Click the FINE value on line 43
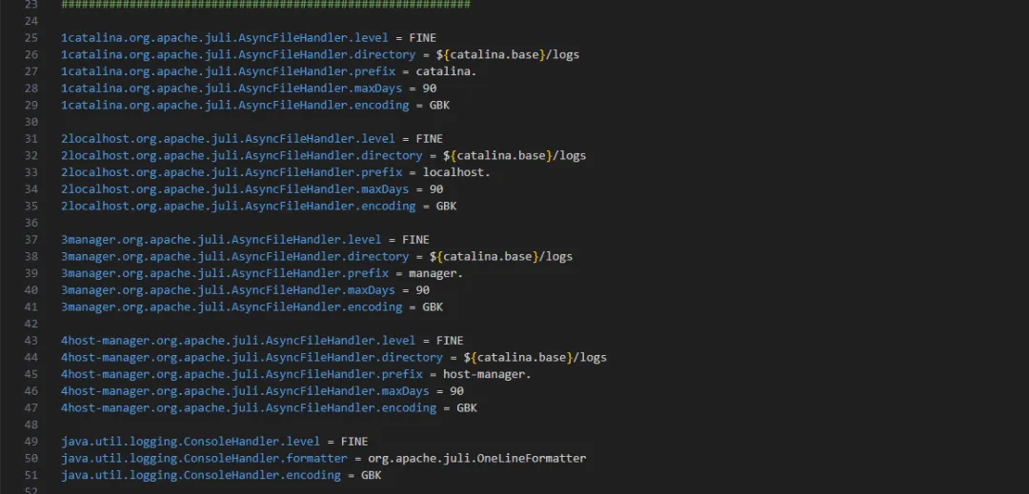Image resolution: width=1029 pixels, height=494 pixels. tap(450, 341)
